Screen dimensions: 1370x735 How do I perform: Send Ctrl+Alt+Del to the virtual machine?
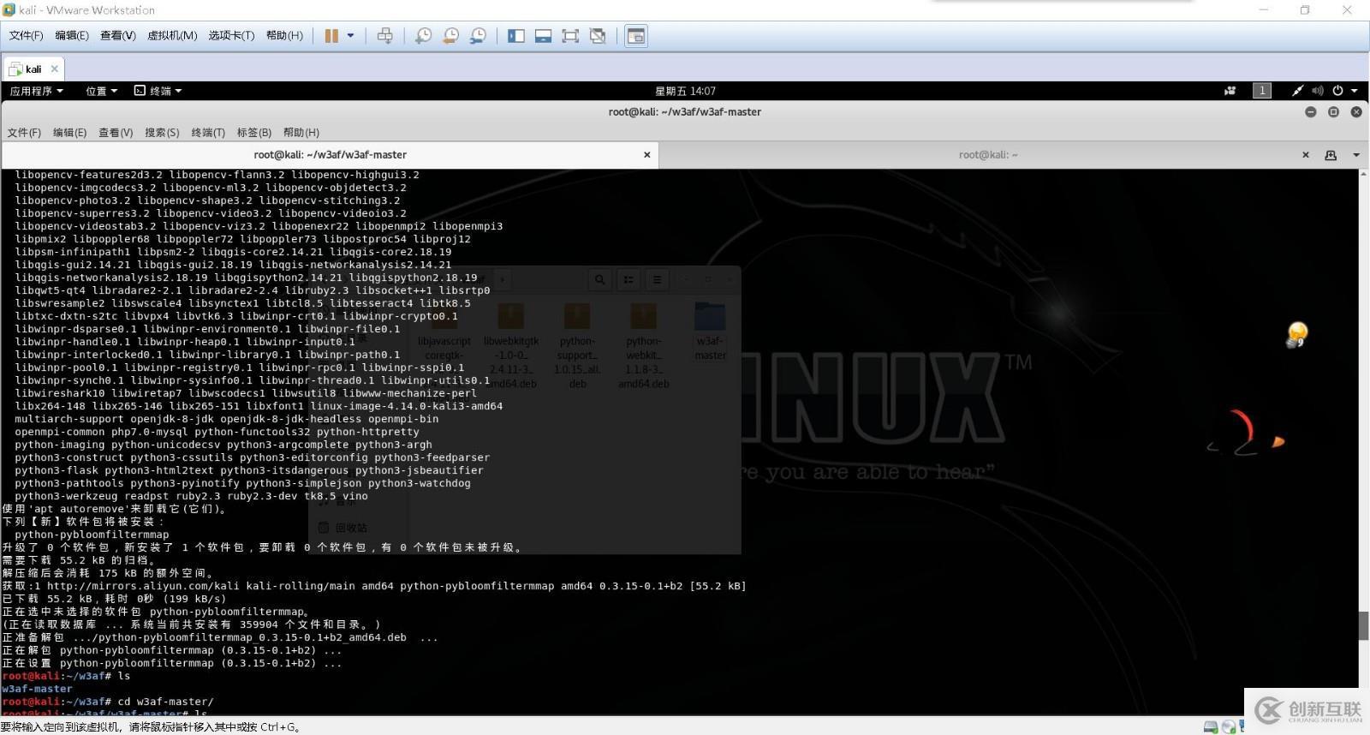384,36
